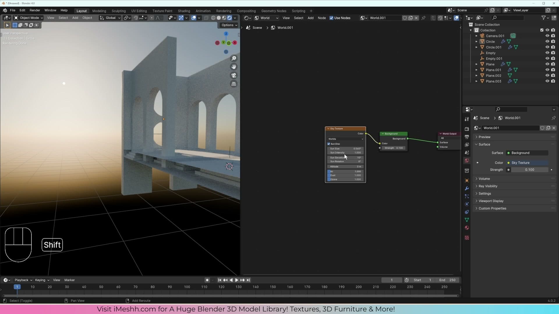This screenshot has width=559, height=314.
Task: Open the Material properties tab icon
Action: tap(467, 228)
